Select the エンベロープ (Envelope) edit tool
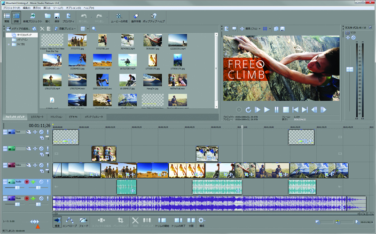The image size is (376, 234). (70, 220)
